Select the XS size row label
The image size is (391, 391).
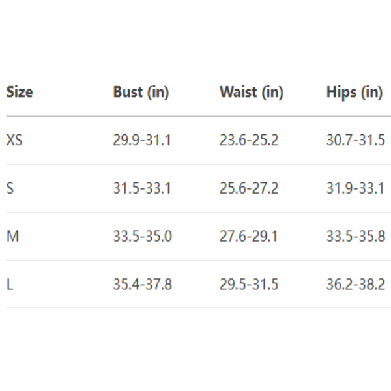click(14, 140)
